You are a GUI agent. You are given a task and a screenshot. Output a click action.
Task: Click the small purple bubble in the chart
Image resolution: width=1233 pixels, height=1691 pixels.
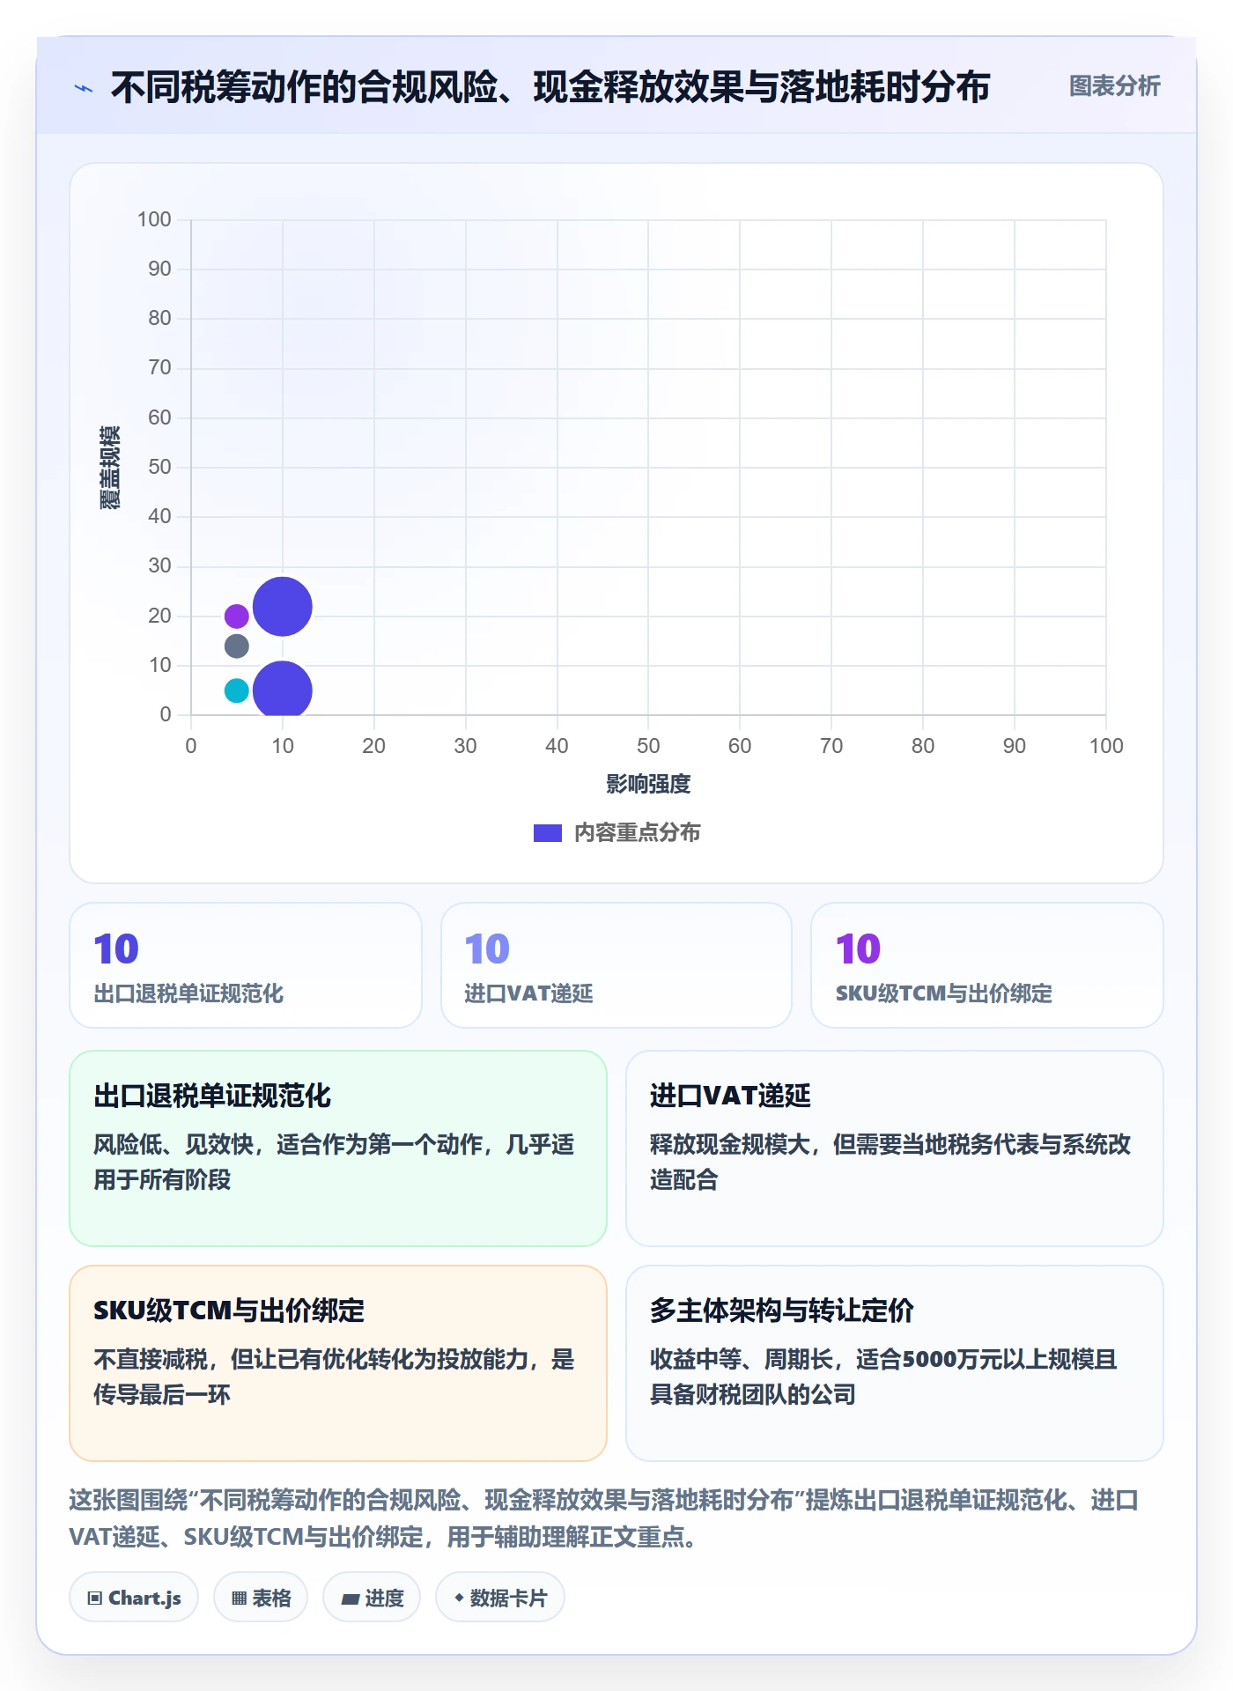(237, 616)
